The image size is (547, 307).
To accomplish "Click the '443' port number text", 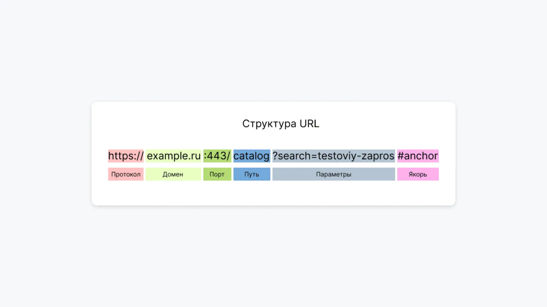I will coord(217,156).
